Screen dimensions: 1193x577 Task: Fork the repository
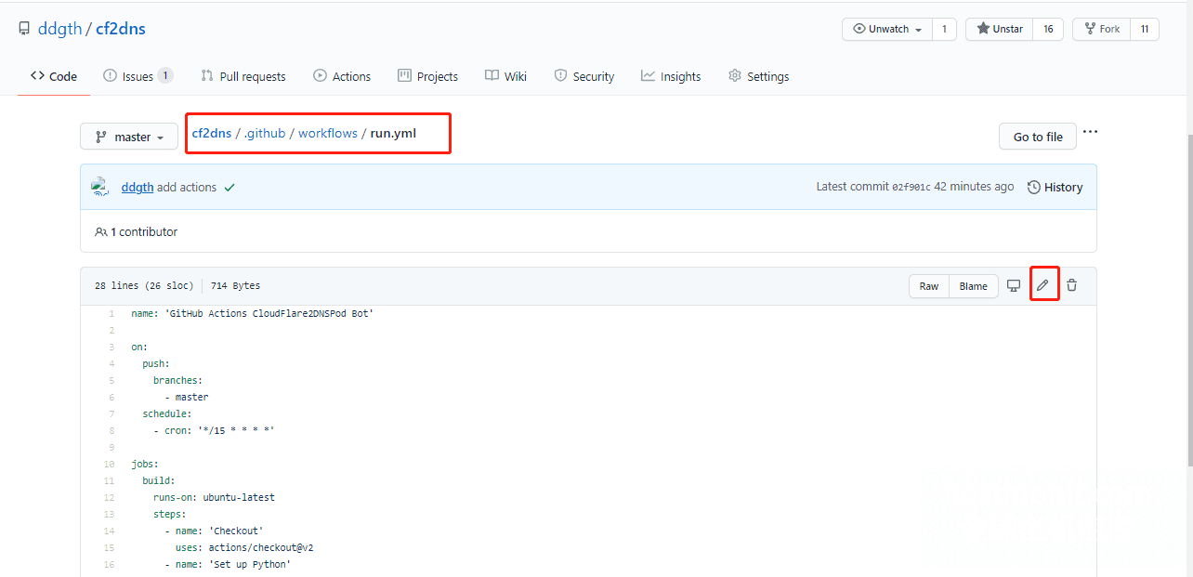tap(1101, 29)
